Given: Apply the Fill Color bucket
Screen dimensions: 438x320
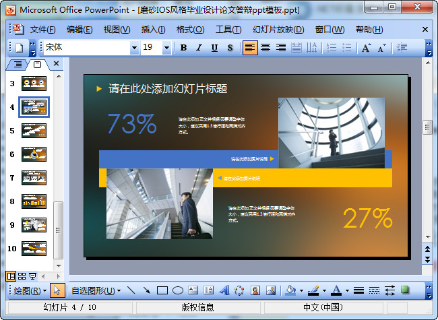Looking at the screenshot, I should pos(291,290).
